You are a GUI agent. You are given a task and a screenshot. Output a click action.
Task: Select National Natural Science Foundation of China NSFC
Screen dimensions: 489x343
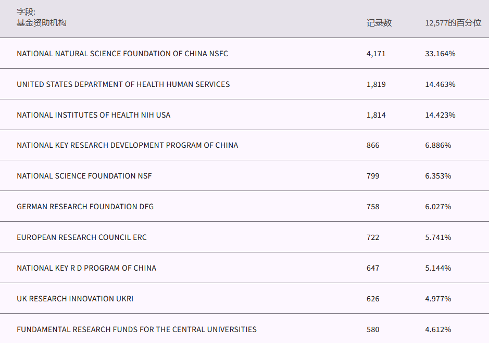[x=122, y=54]
